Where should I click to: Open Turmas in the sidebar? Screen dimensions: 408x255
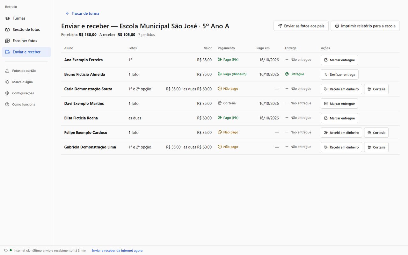coord(26,18)
